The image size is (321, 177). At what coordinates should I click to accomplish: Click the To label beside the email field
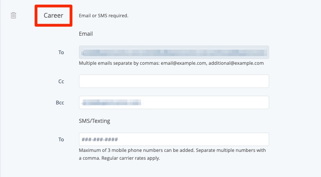tap(61, 52)
